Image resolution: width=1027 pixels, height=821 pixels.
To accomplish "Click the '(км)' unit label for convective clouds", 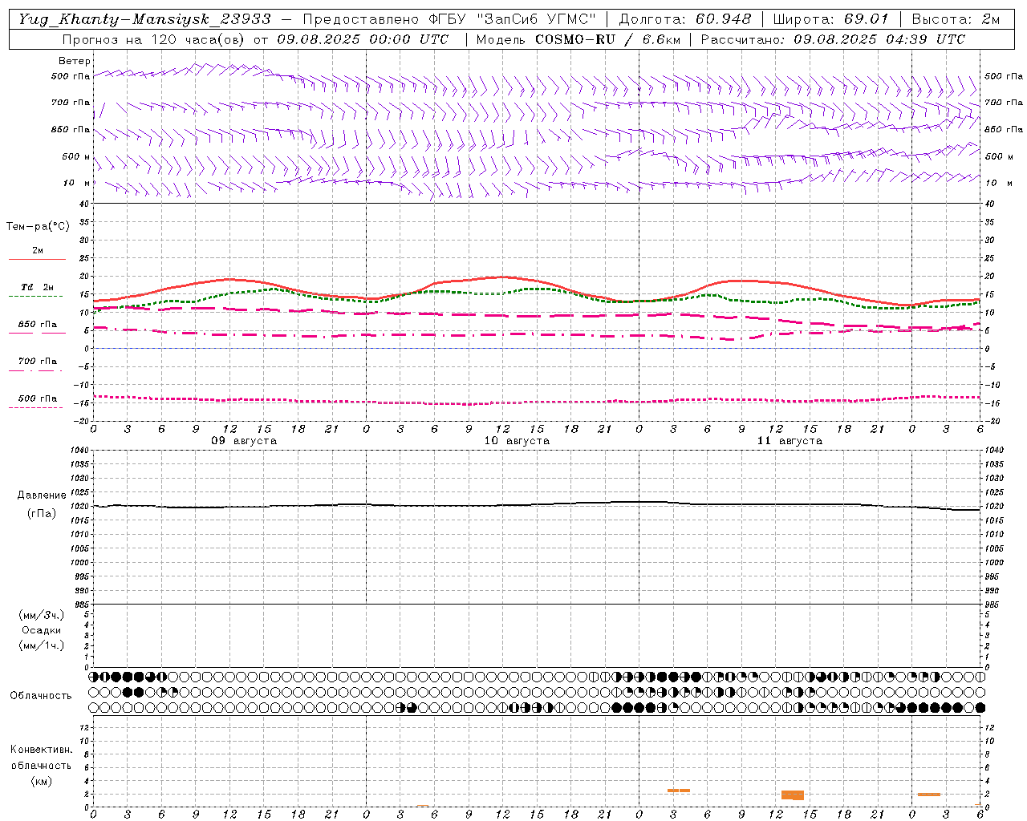I will point(41,781).
